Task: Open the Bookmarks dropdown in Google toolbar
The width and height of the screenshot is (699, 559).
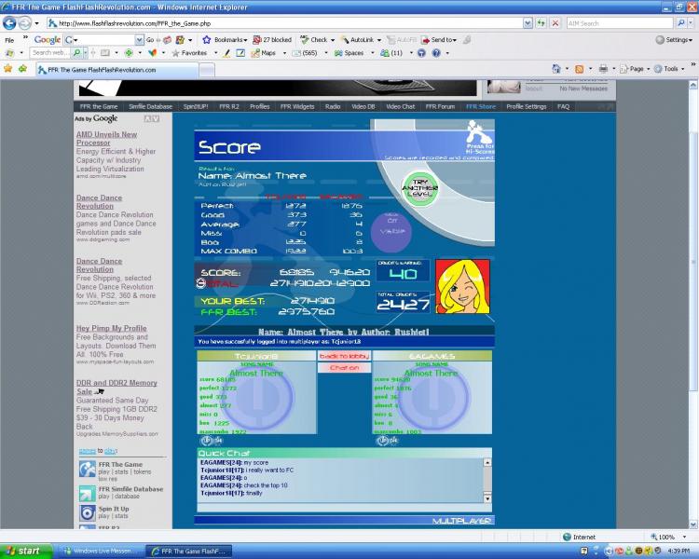Action: pos(226,40)
